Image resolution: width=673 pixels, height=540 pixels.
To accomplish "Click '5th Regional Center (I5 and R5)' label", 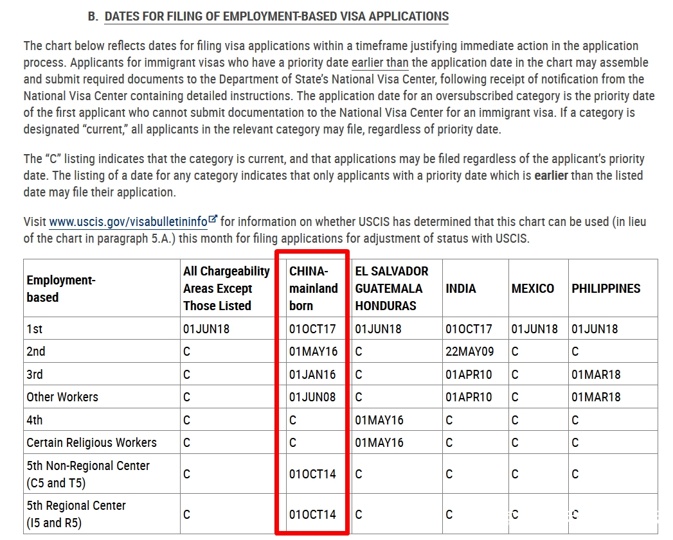I will [76, 514].
